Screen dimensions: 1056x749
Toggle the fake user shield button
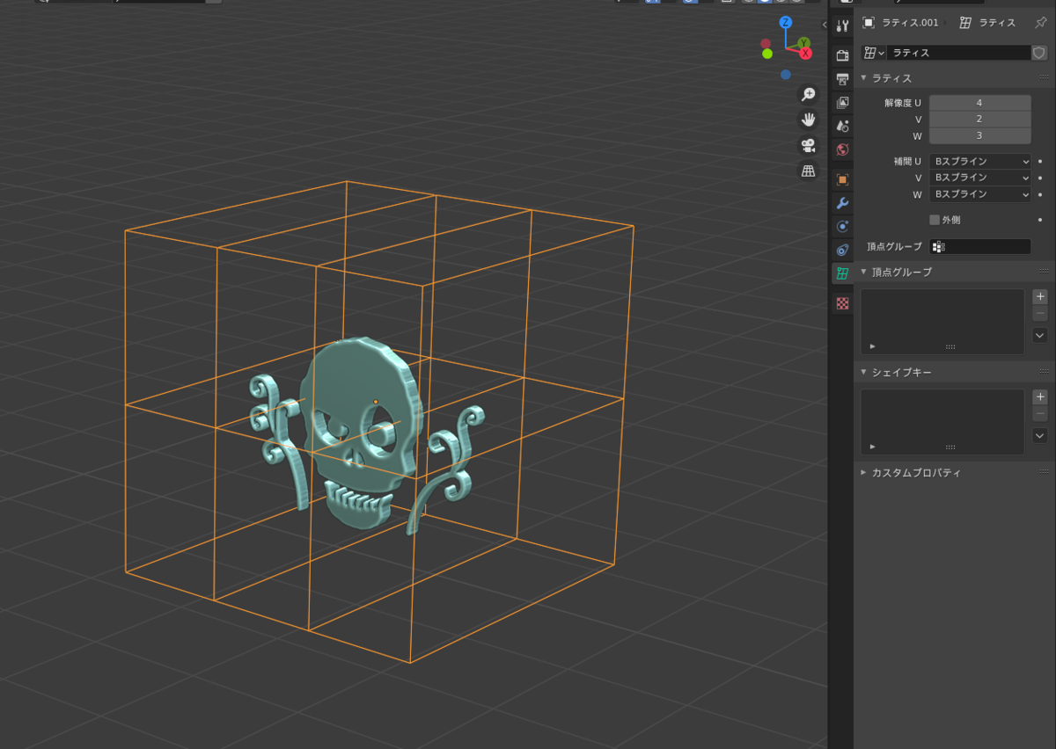click(x=1039, y=53)
